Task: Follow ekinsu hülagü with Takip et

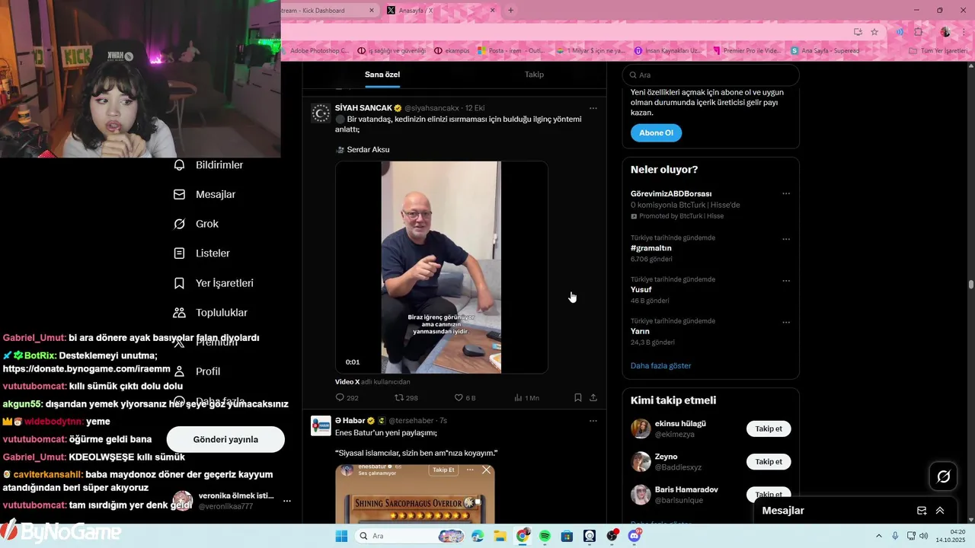Action: click(769, 429)
